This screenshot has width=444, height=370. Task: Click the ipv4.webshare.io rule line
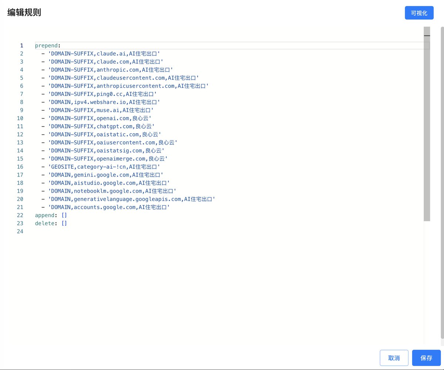pos(101,102)
